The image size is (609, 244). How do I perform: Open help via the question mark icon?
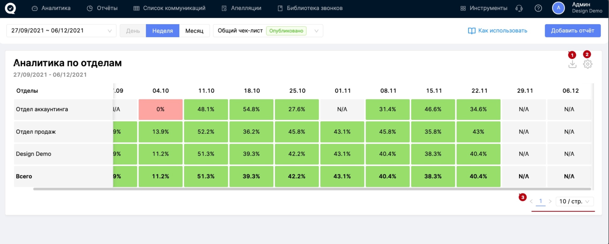538,8
